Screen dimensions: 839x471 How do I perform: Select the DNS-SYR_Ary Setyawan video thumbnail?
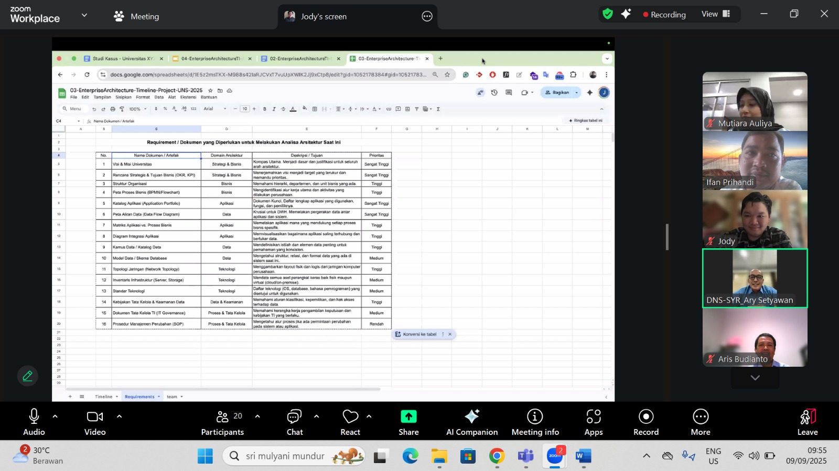point(755,278)
